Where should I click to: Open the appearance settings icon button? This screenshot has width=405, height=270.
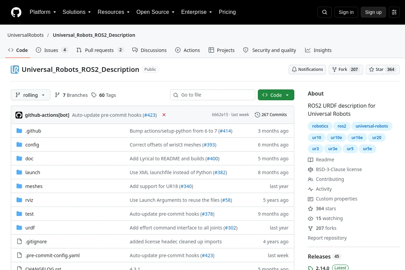click(394, 12)
